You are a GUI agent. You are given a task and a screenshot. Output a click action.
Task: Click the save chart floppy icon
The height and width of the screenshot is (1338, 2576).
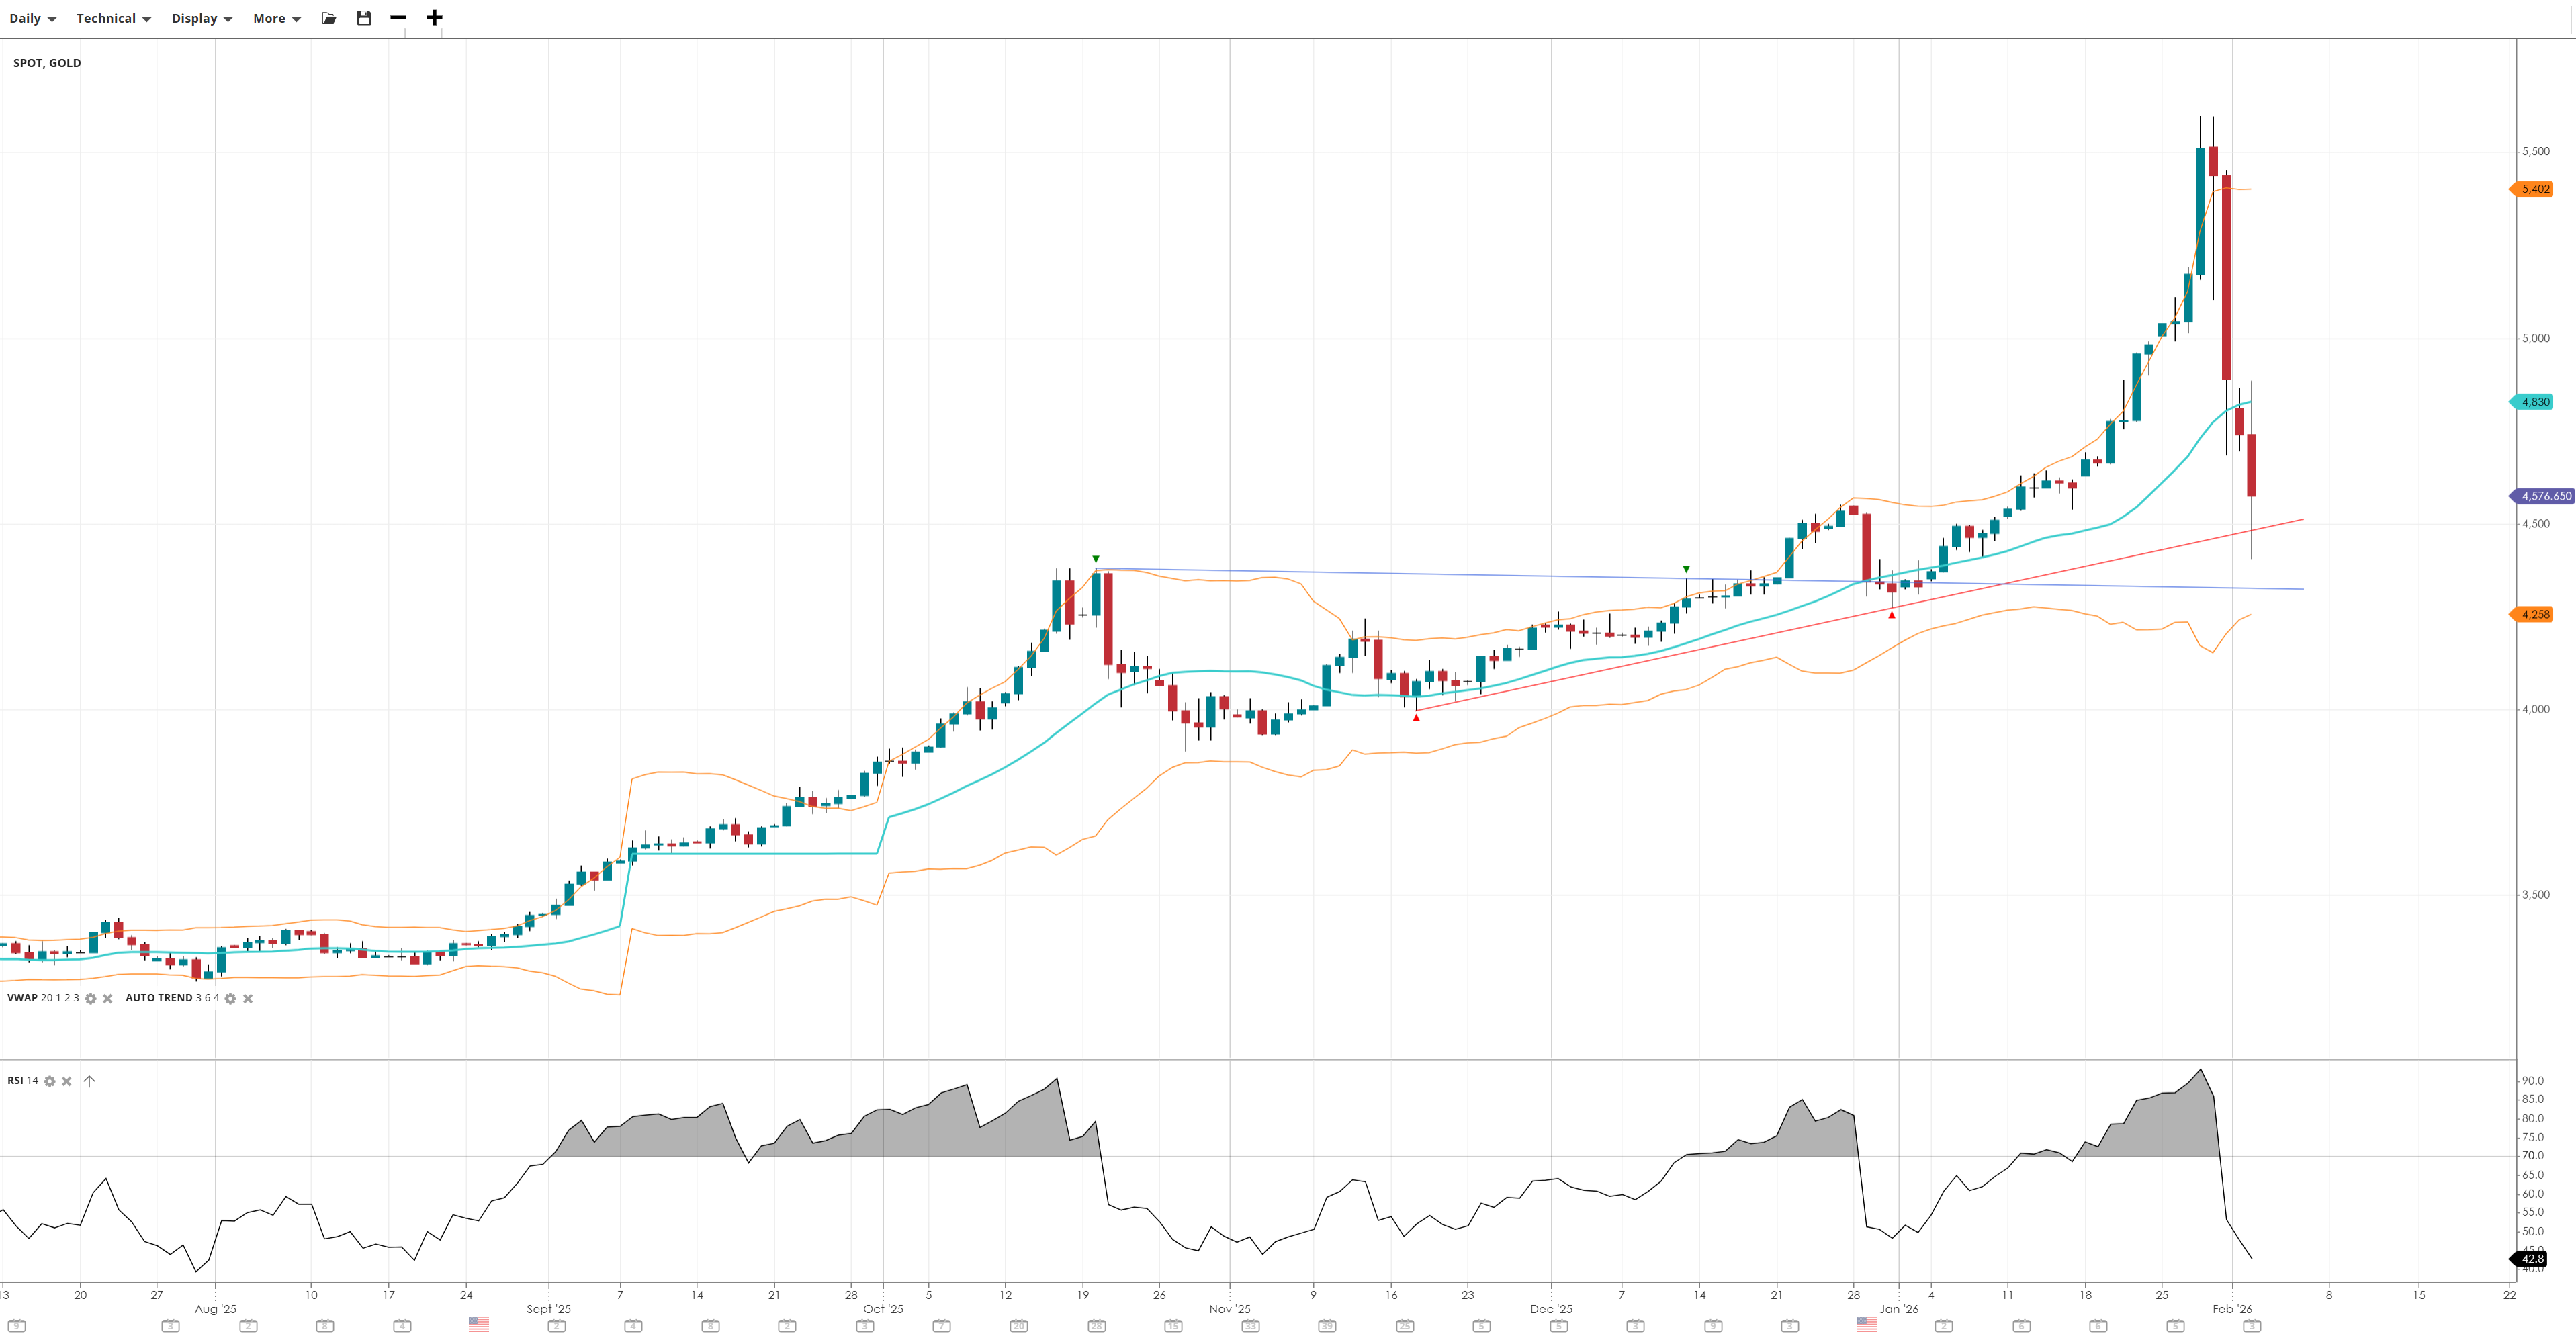[364, 18]
